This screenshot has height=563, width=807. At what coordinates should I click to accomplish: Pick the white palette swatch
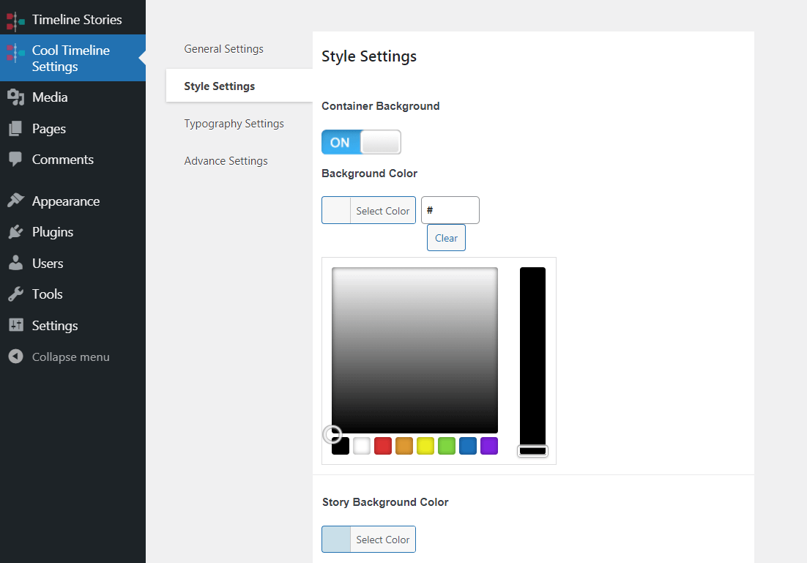(362, 446)
